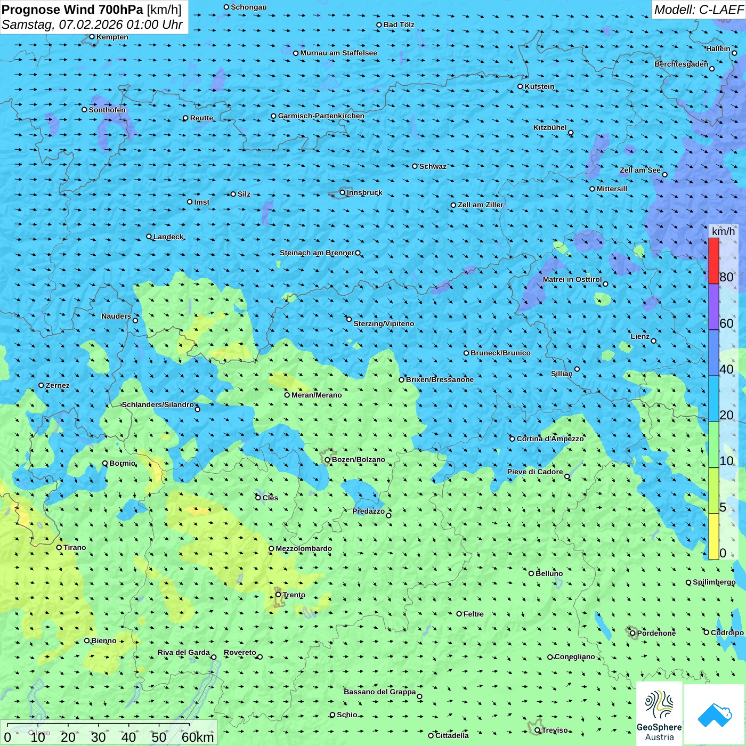Click the Bozen/Bolzano city marker
The height and width of the screenshot is (746, 746).
click(327, 459)
